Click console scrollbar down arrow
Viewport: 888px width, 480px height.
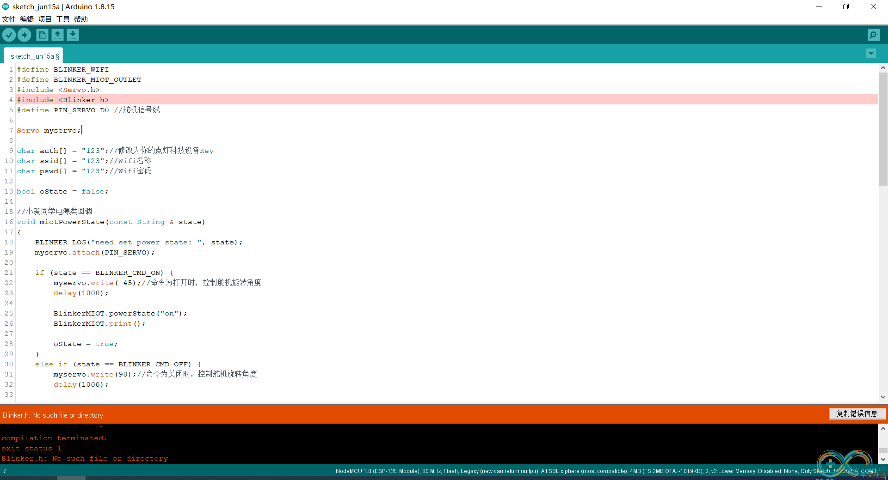point(883,459)
